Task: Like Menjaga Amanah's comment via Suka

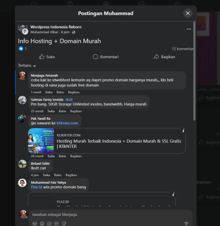Action: tap(49, 92)
